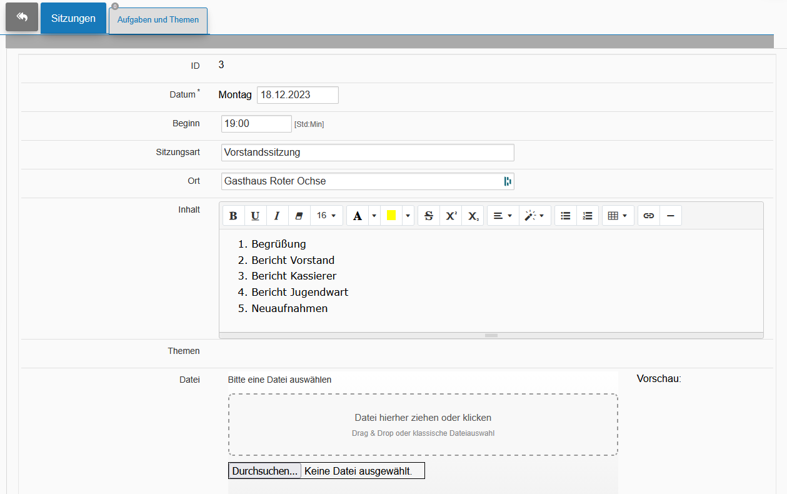Screen dimensions: 787x494
Task: Toggle the ordered numbered list
Action: click(588, 216)
